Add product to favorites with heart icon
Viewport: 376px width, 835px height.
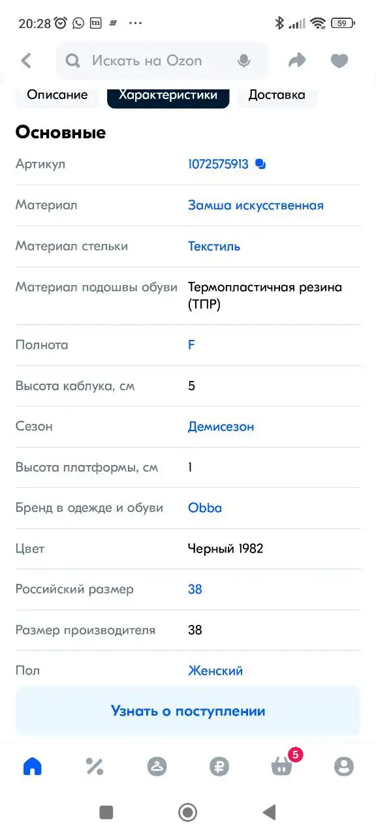point(339,60)
